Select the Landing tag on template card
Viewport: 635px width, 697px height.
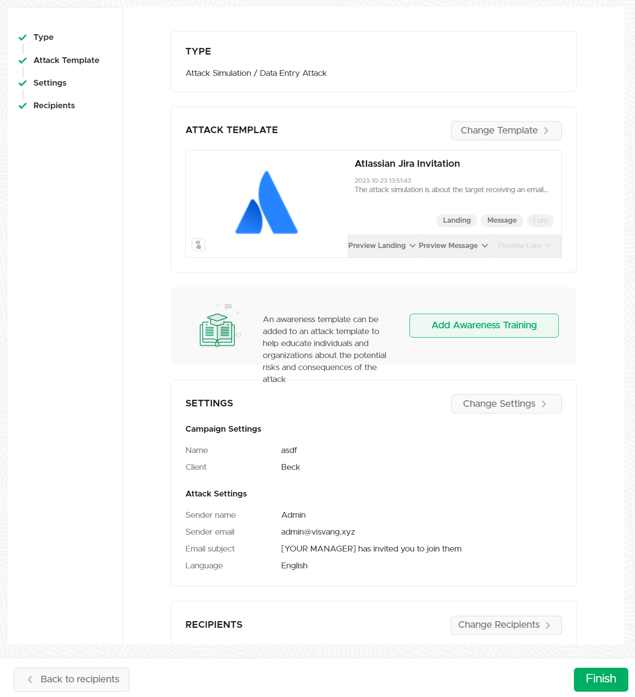(456, 221)
